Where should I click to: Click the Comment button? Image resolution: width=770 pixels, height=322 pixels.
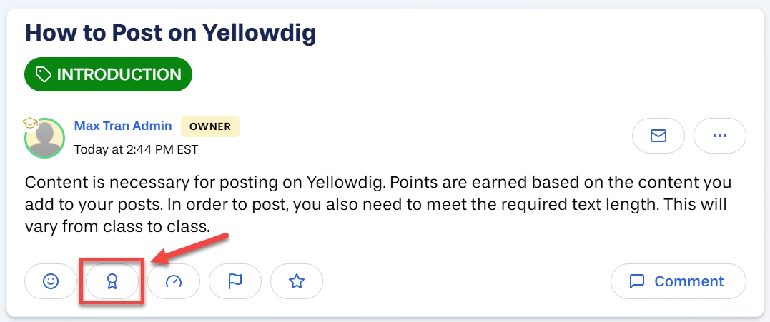[678, 281]
